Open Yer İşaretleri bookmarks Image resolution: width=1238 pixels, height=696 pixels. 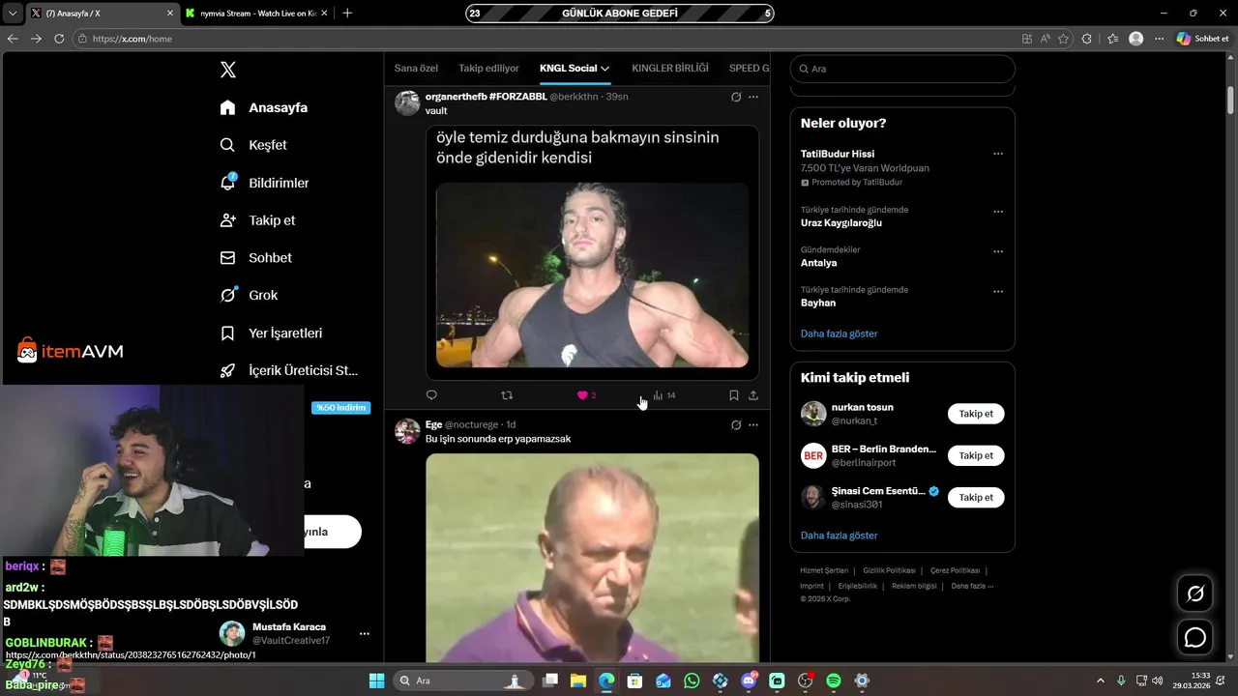(271, 333)
